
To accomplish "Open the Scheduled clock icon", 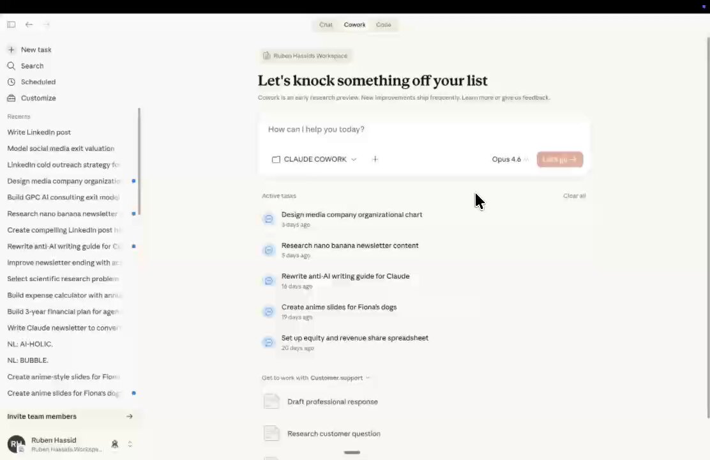I will click(11, 82).
